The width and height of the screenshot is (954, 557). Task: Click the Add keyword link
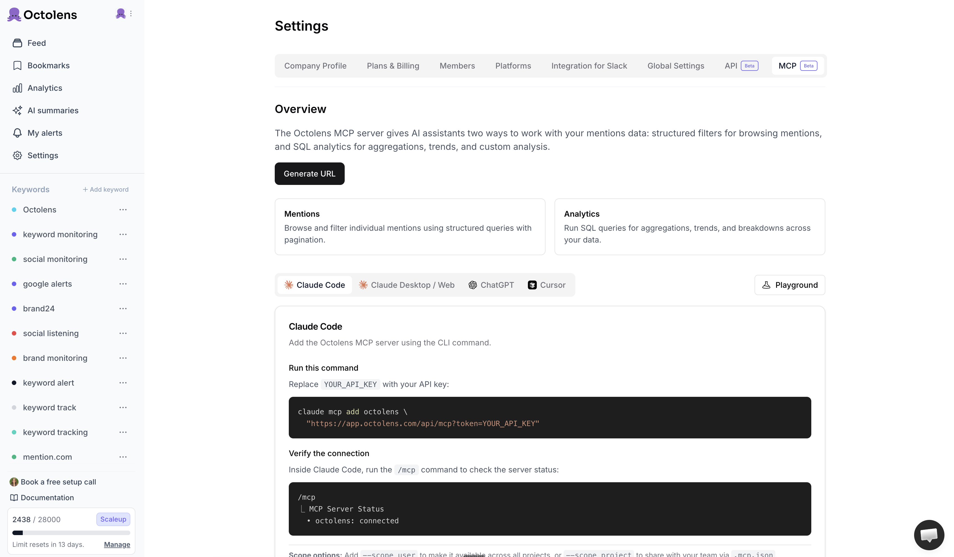coord(106,189)
